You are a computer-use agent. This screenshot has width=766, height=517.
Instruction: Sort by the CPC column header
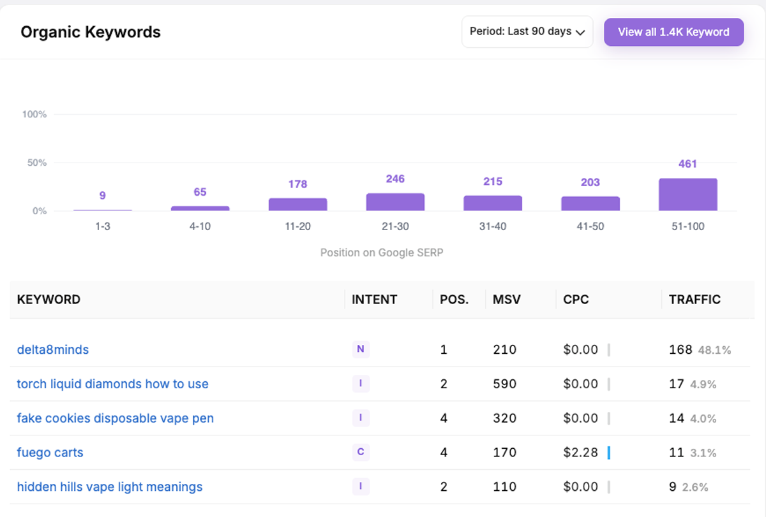coord(576,300)
